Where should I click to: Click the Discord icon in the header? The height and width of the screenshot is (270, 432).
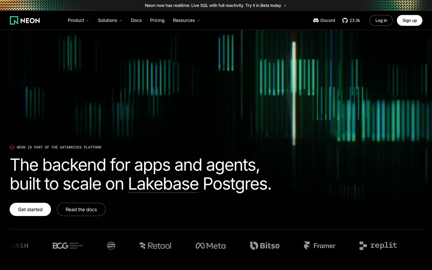316,21
